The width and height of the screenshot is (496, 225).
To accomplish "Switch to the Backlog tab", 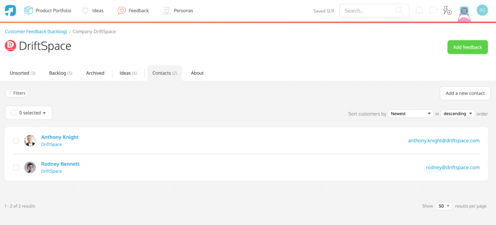I will pyautogui.click(x=60, y=73).
